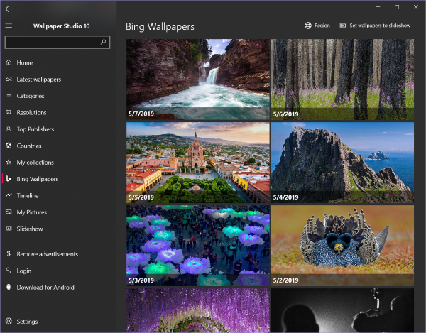
Task: Click the Timeline graph icon
Action: (x=9, y=195)
